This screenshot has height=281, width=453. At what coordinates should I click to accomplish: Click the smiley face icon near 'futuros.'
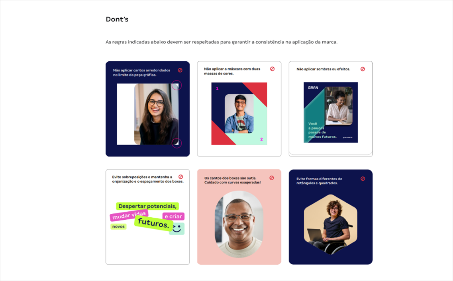177,228
